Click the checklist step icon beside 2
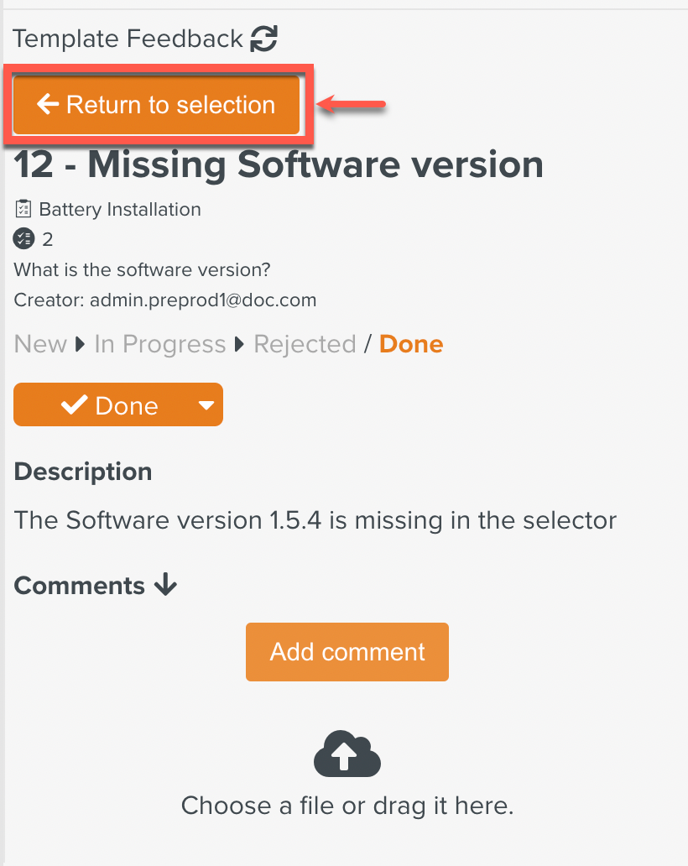The width and height of the screenshot is (688, 866). pyautogui.click(x=23, y=239)
